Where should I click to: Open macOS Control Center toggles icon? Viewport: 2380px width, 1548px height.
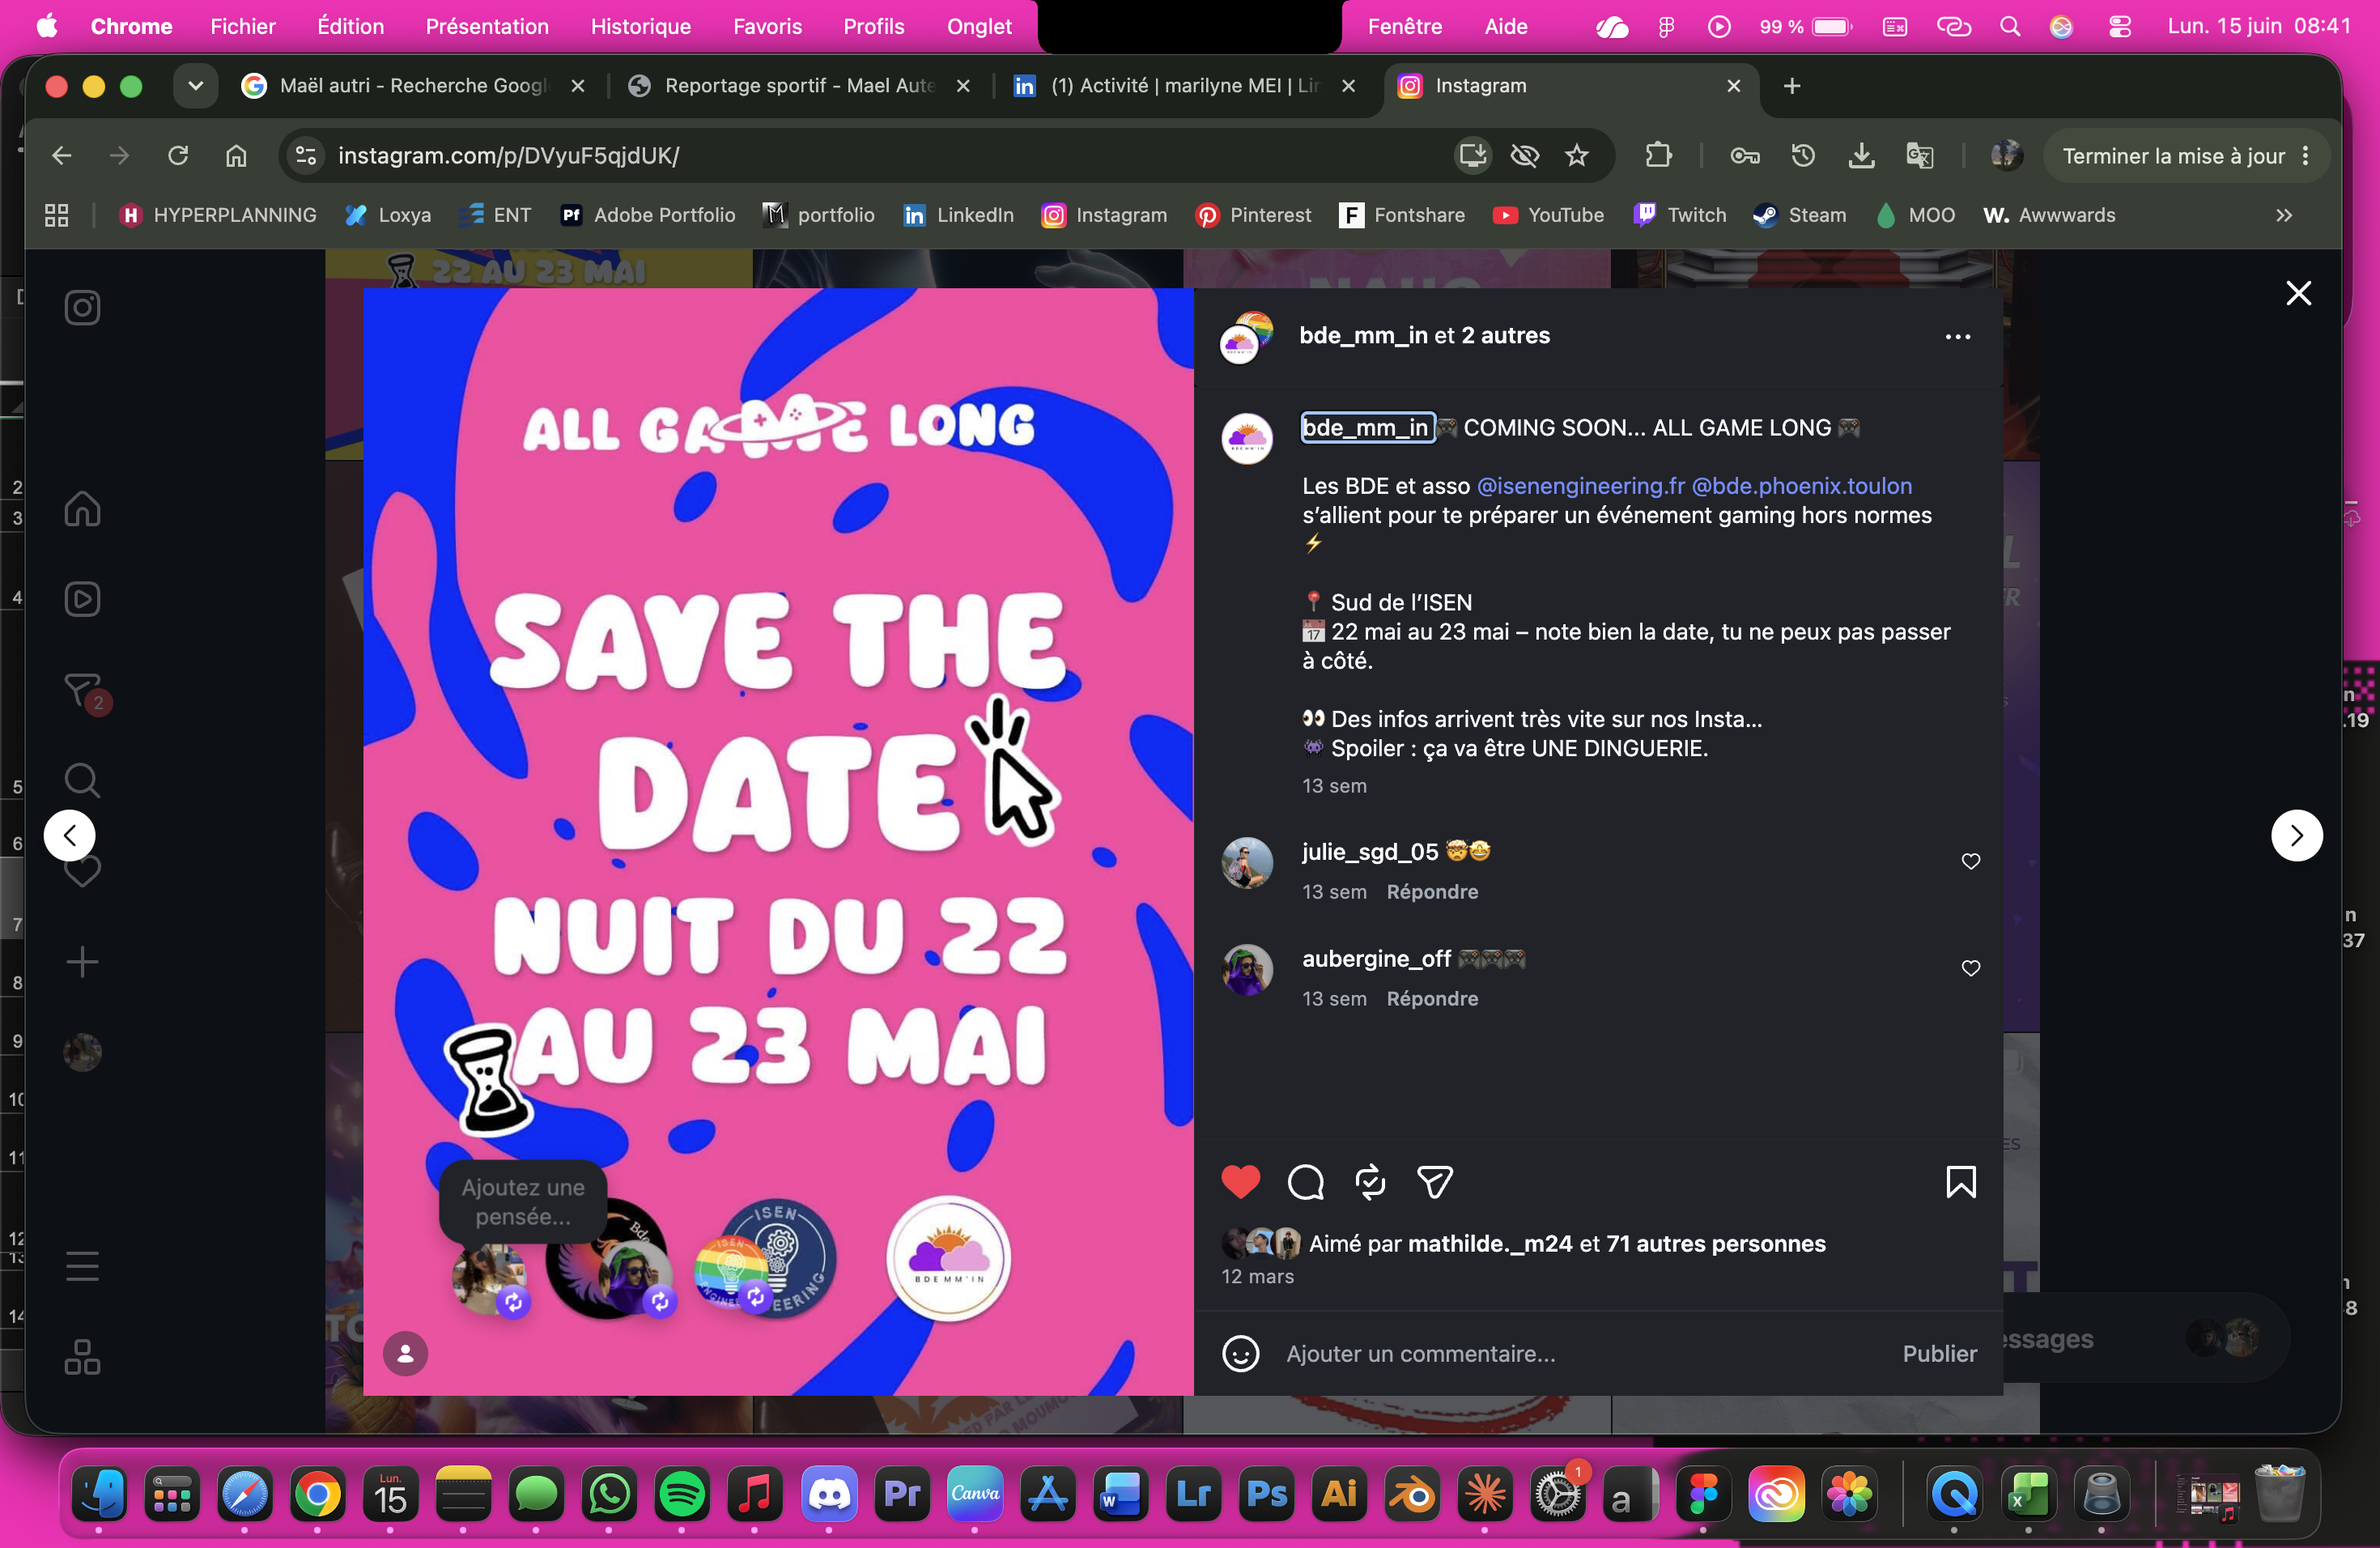[x=2120, y=27]
